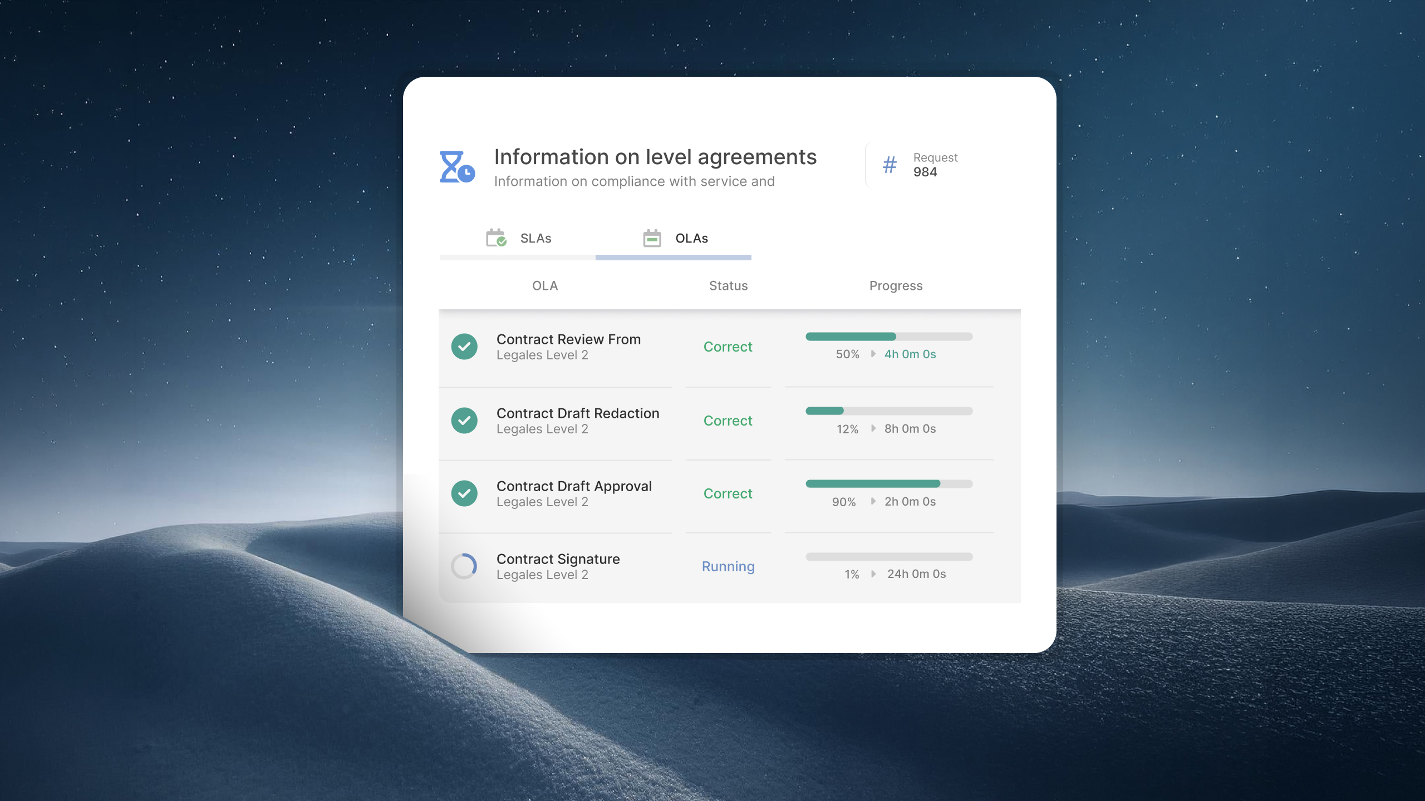Click Running status for Contract Signature
1425x801 pixels.
click(x=728, y=566)
